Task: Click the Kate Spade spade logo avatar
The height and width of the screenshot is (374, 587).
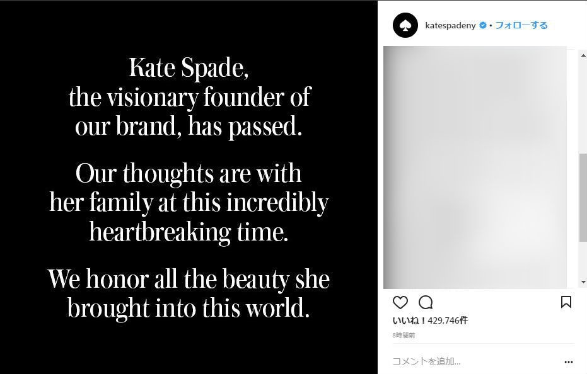Action: pos(405,25)
